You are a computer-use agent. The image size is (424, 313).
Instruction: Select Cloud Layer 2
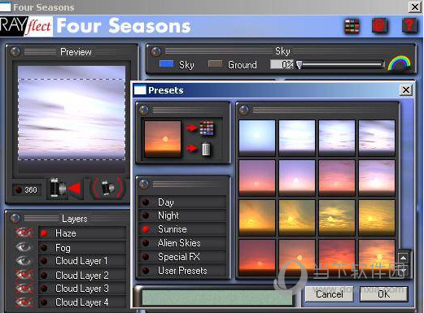click(x=82, y=275)
